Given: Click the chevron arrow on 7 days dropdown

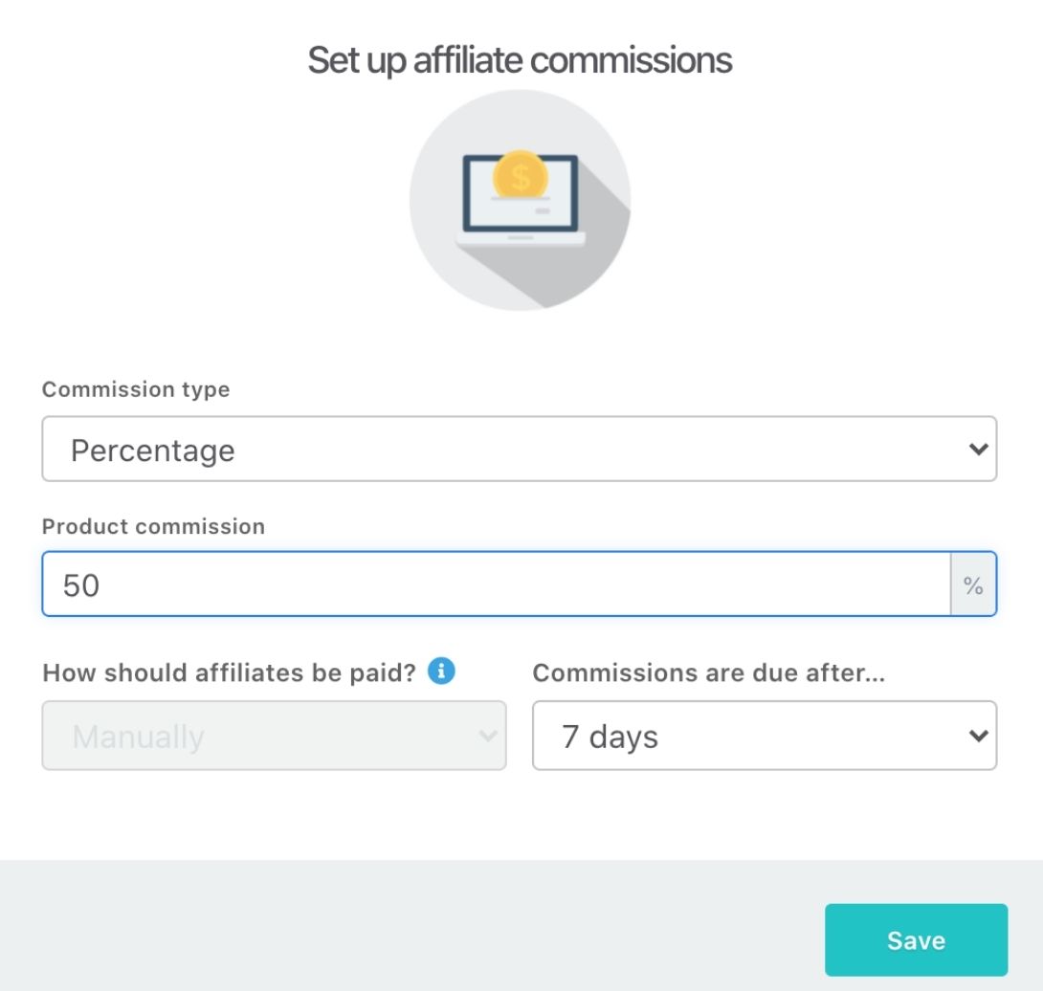Looking at the screenshot, I should [977, 736].
